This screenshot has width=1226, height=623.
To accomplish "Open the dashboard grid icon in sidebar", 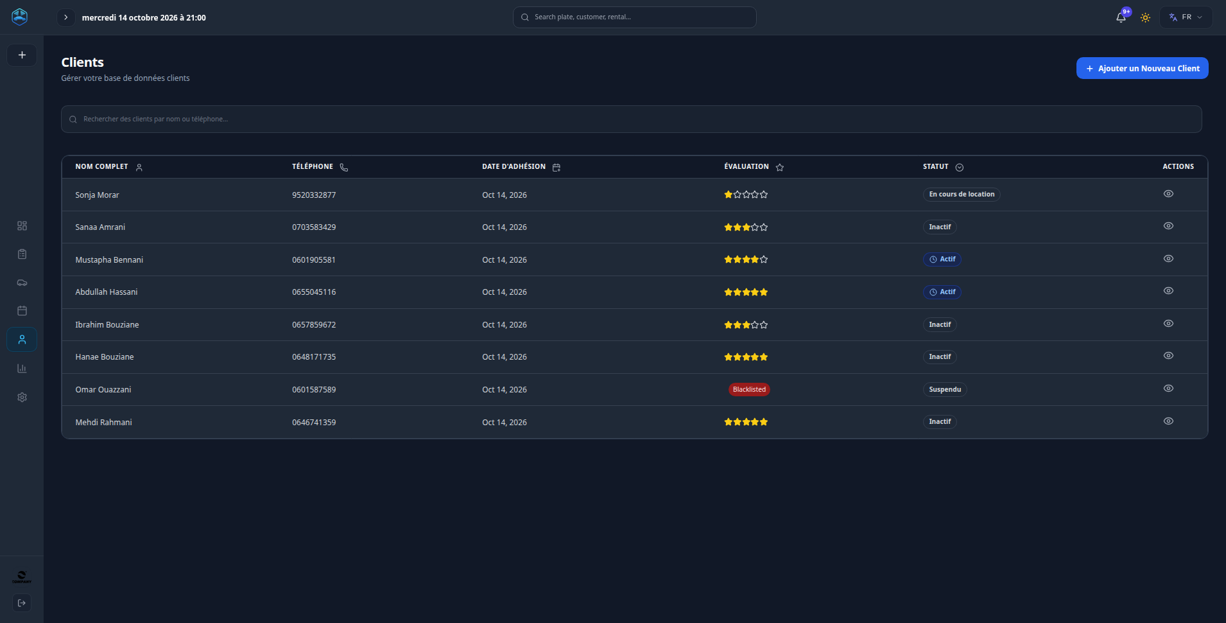I will (22, 225).
